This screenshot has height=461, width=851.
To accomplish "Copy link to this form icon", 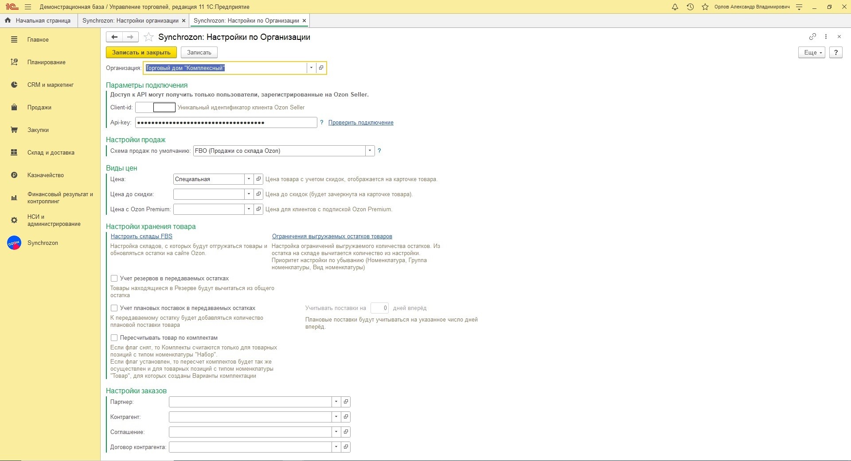I will point(812,37).
